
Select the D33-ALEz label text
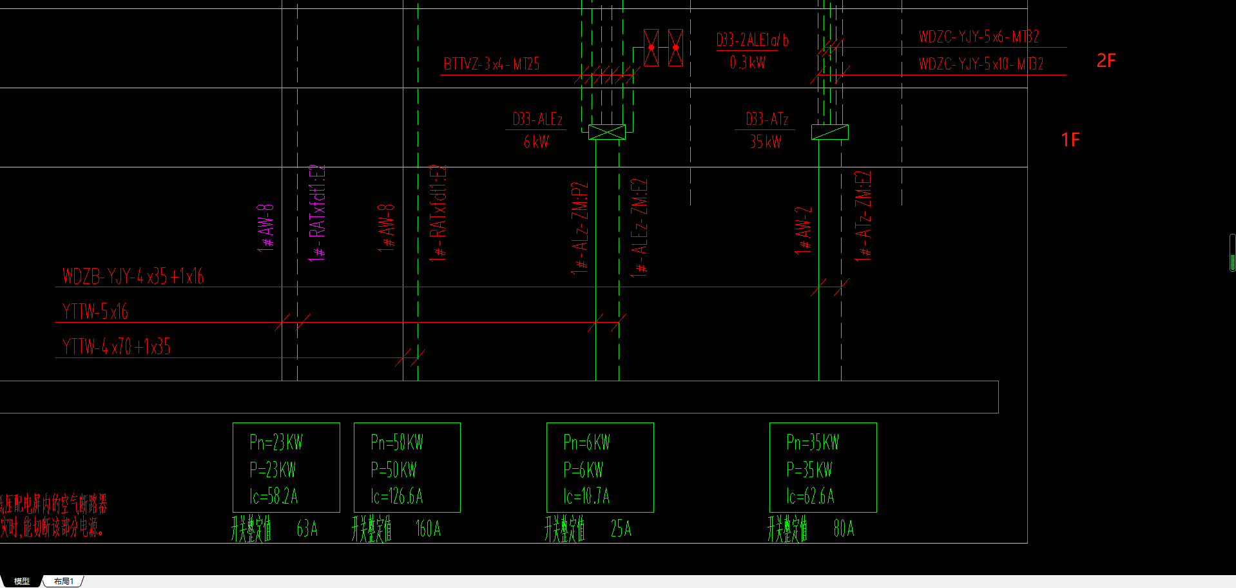(x=537, y=119)
